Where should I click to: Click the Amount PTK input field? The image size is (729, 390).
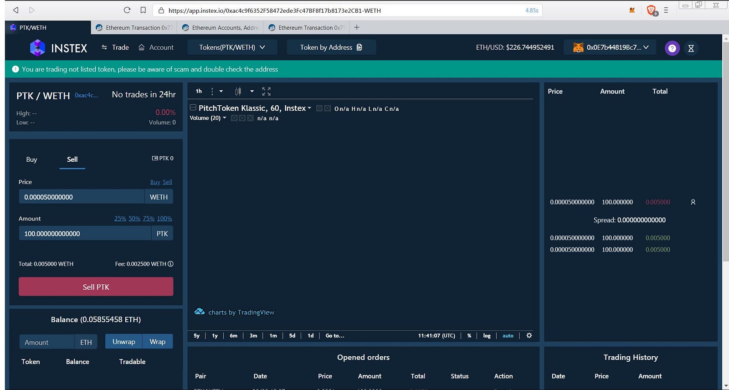pos(85,233)
